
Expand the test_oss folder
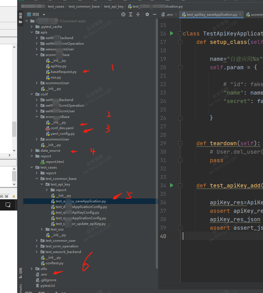click(42, 229)
